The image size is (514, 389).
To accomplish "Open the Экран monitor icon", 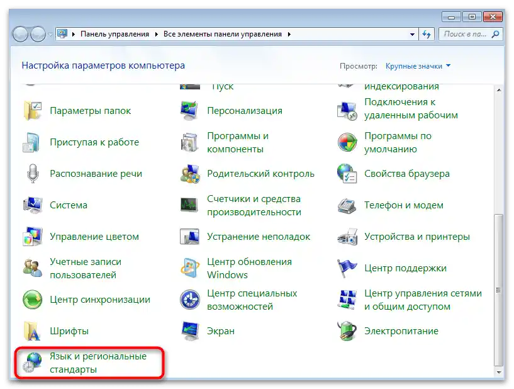I will (x=190, y=331).
